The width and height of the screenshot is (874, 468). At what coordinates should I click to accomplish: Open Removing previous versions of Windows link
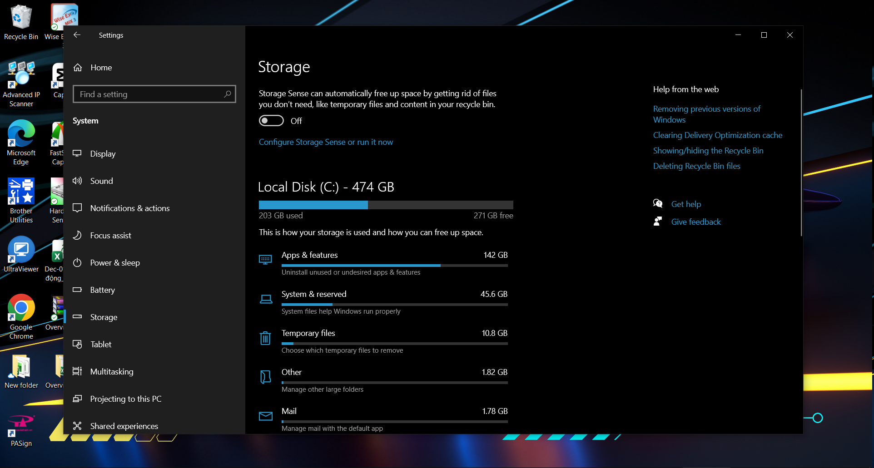[x=706, y=114]
